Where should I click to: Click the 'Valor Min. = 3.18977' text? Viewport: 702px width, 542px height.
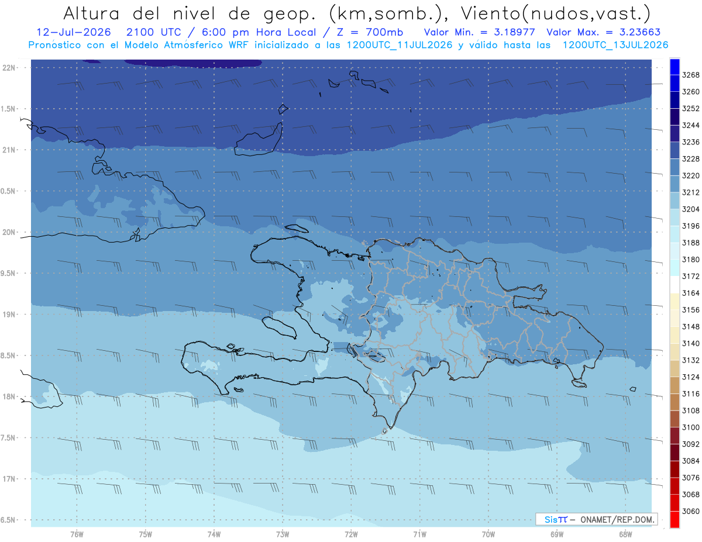point(479,32)
